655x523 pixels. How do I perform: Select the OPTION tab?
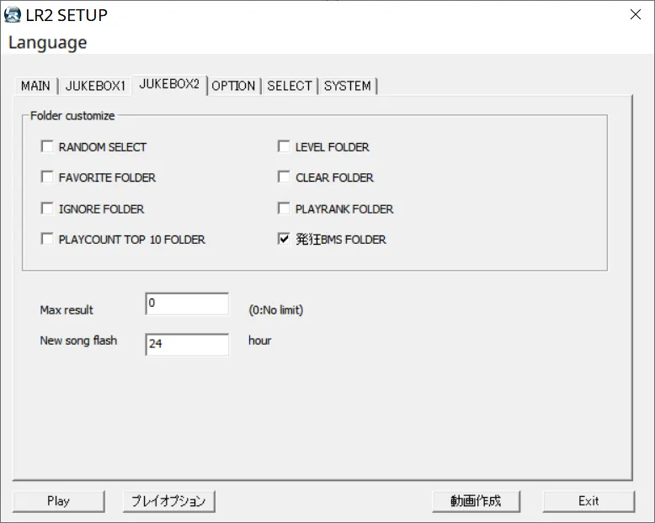click(233, 86)
